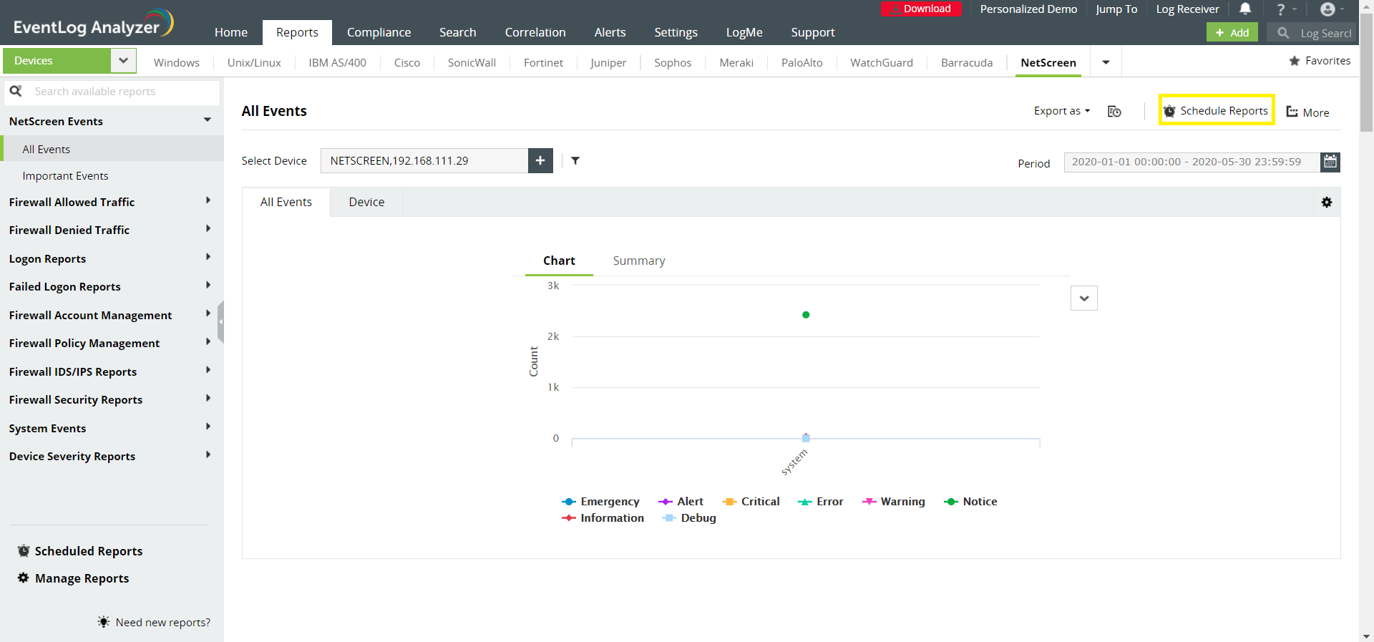Expand Firewall Security Reports group
Image resolution: width=1374 pixels, height=642 pixels.
[208, 399]
